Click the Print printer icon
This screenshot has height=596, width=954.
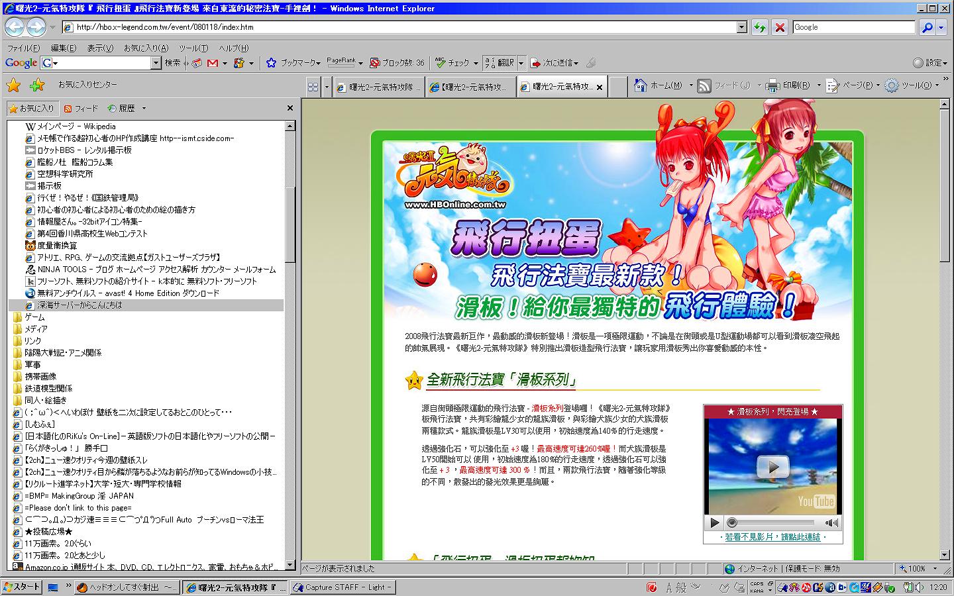(772, 85)
